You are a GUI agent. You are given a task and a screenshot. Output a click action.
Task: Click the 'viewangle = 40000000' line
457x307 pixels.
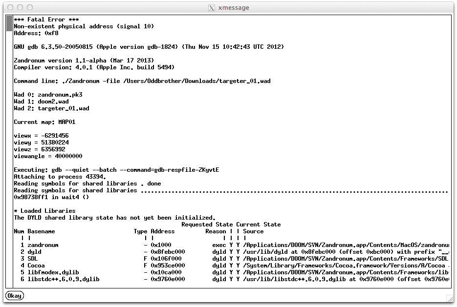pyautogui.click(x=48, y=156)
